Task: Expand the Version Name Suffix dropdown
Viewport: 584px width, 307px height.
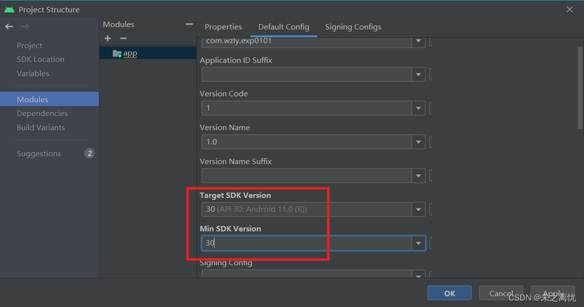Action: click(418, 176)
